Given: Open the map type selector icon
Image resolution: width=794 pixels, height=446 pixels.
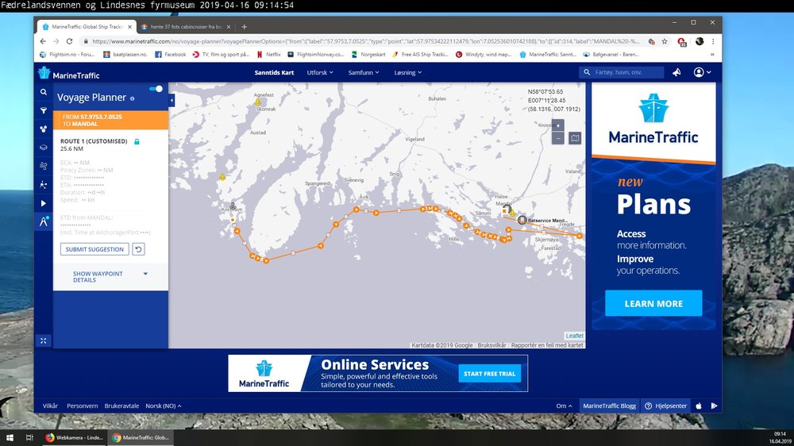Looking at the screenshot, I should pos(575,138).
